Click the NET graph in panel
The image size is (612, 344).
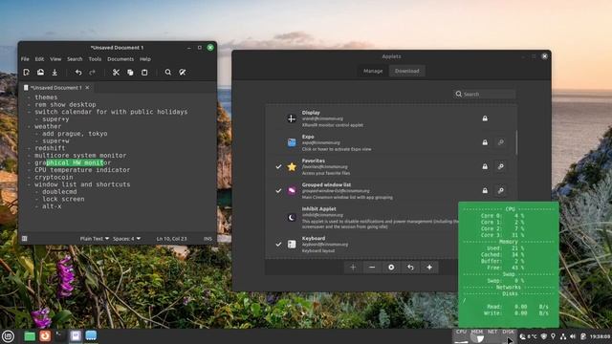(x=492, y=336)
